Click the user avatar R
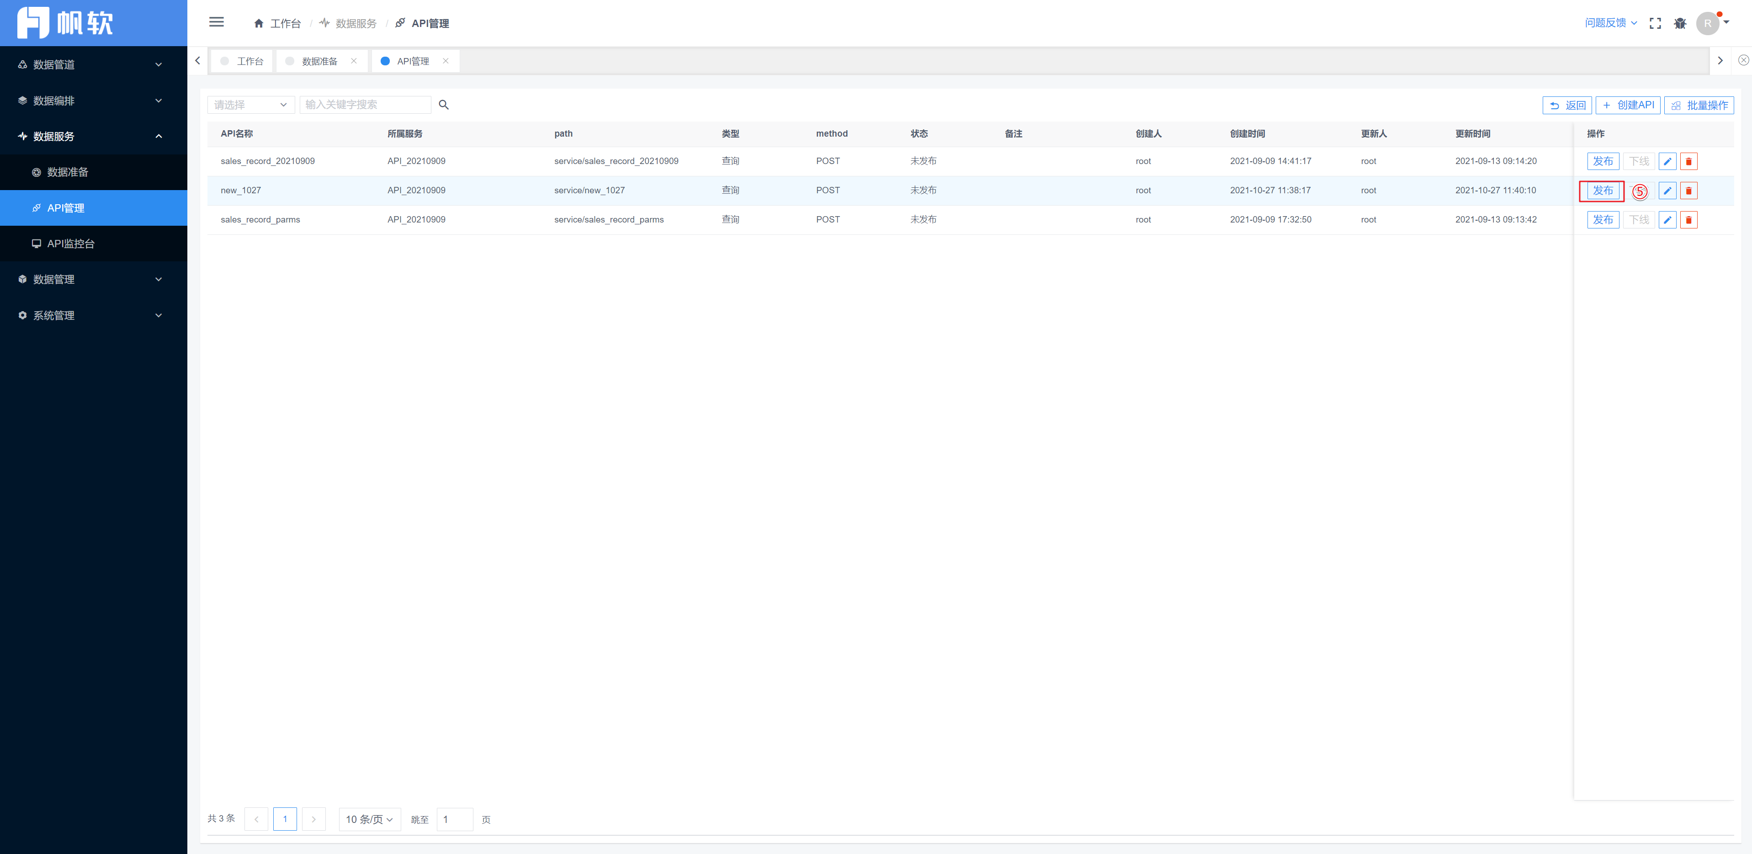The height and width of the screenshot is (854, 1752). point(1707,23)
